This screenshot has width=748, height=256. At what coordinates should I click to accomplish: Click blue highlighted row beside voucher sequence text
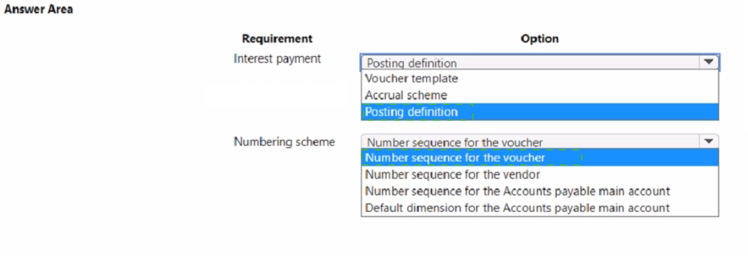point(649,157)
